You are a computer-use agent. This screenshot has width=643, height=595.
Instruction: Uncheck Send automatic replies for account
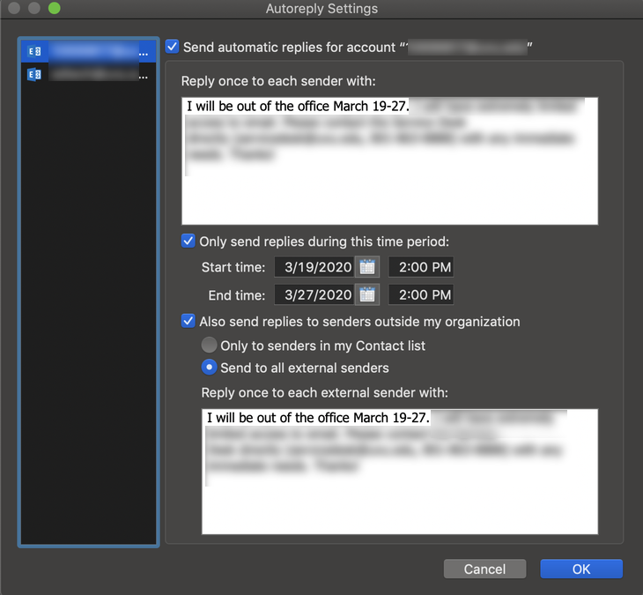click(173, 46)
